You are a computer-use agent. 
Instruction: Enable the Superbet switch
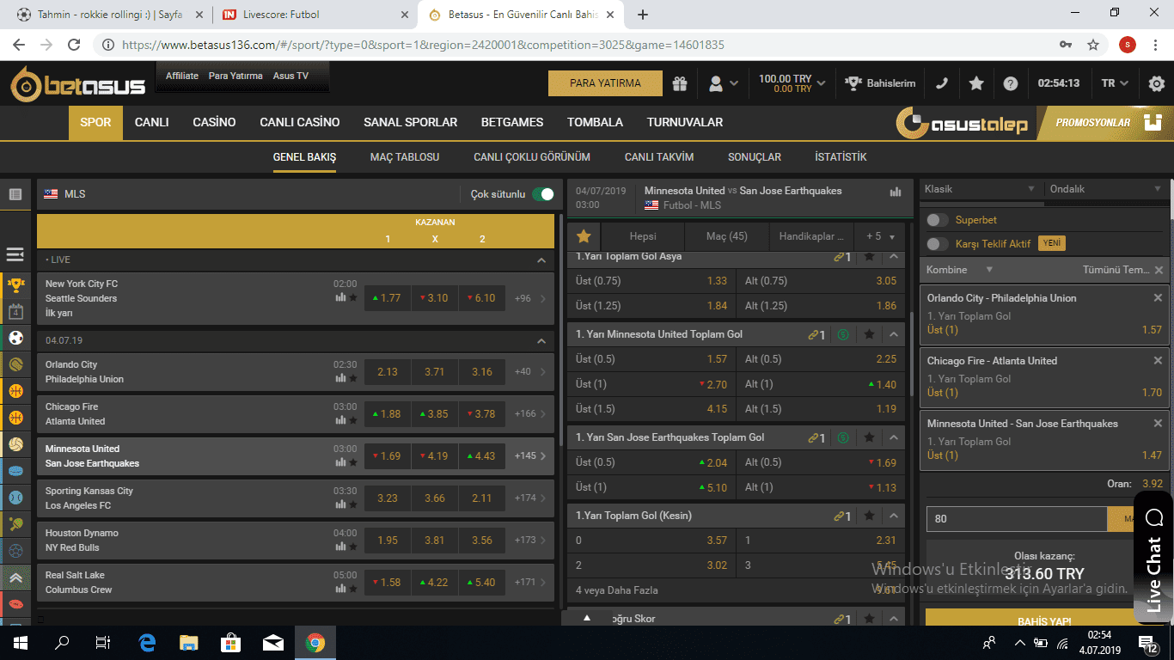click(938, 220)
